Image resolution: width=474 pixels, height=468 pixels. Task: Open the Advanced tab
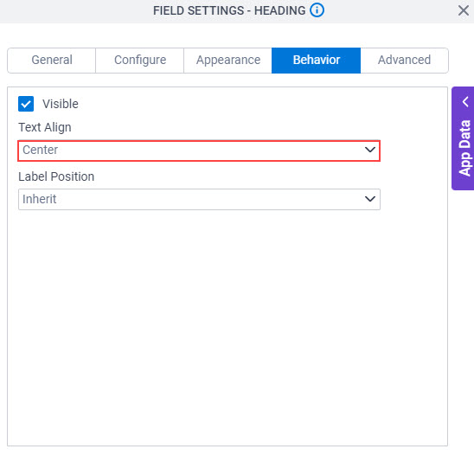(x=405, y=61)
